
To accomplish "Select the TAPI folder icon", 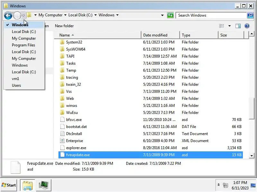I will (62, 56).
